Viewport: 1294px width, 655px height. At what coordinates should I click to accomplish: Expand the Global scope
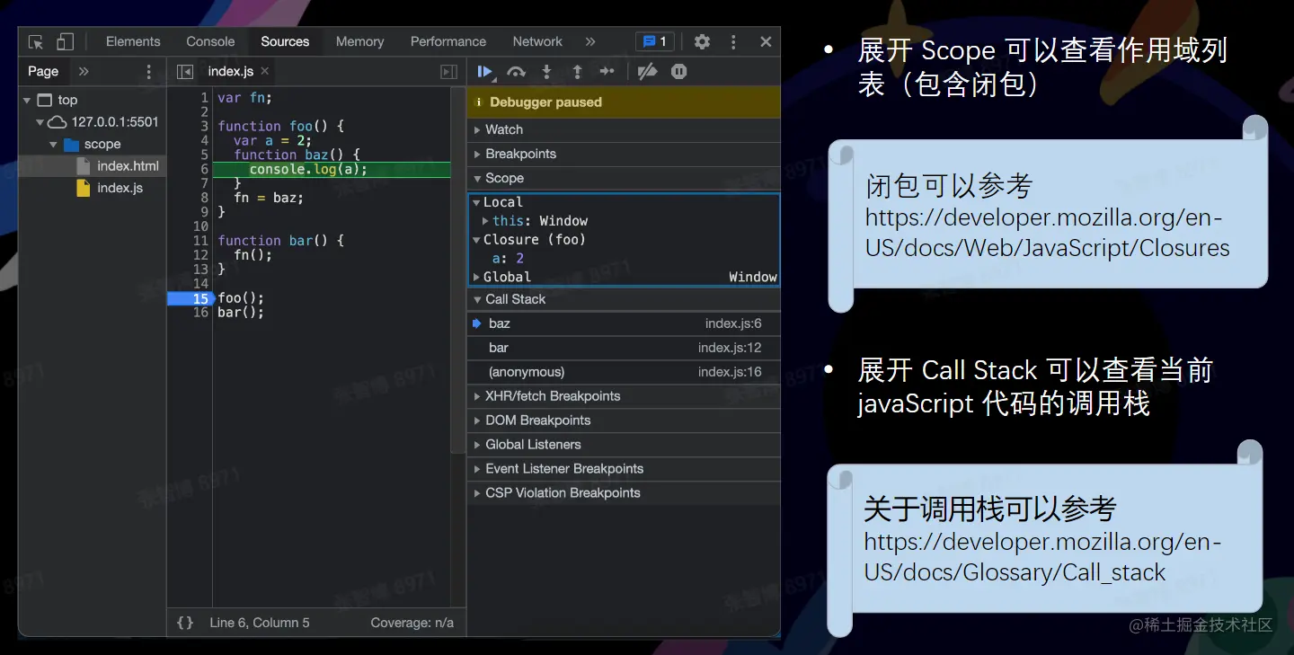coord(476,277)
